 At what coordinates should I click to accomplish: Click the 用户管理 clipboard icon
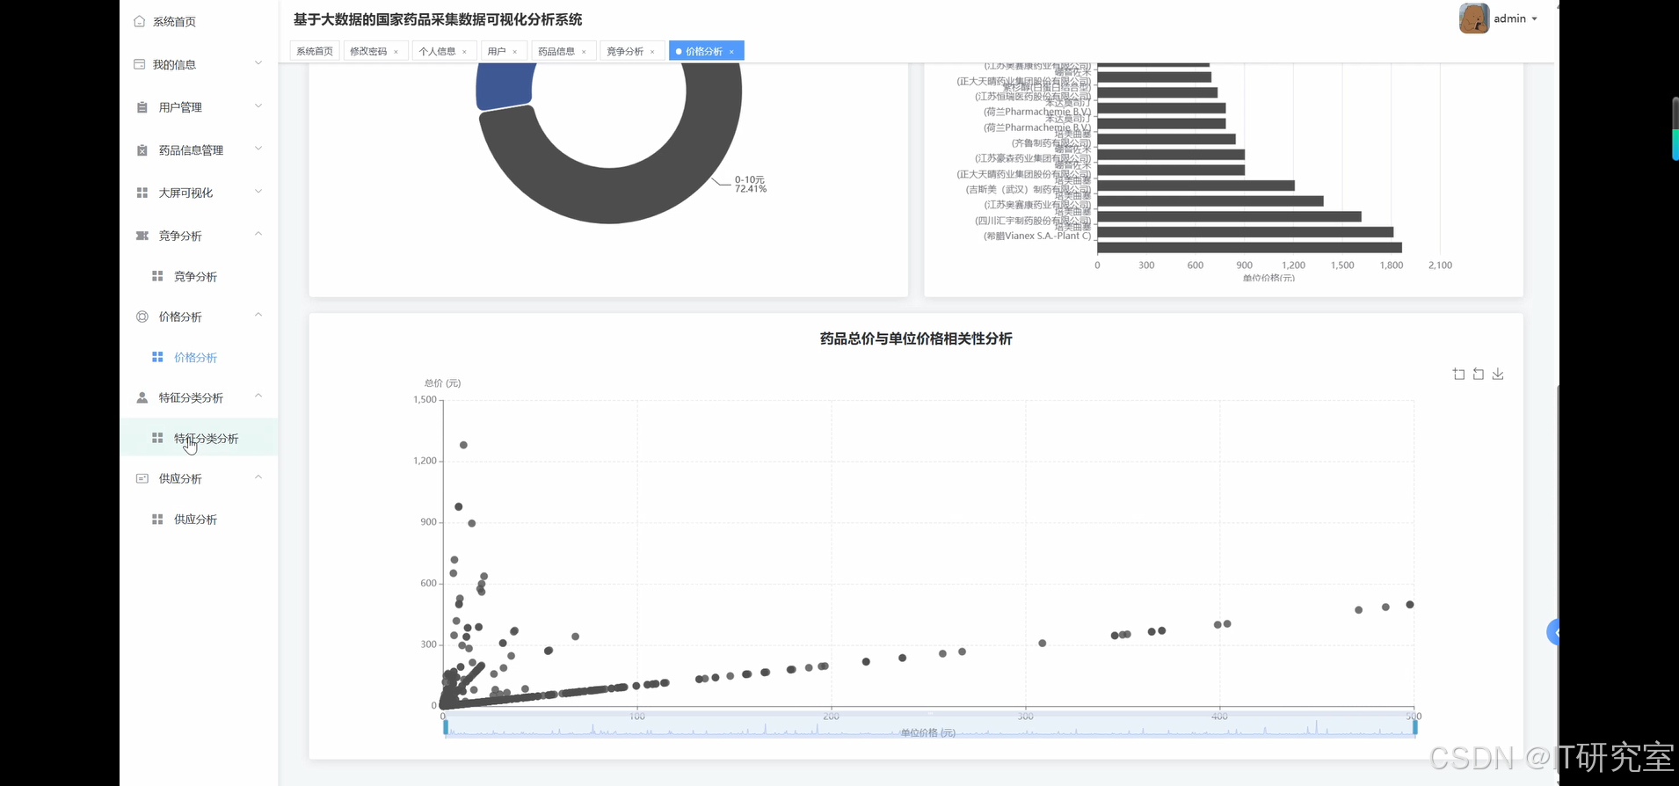point(142,107)
